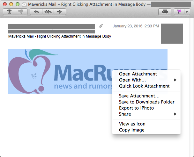Select Quick Look Attachment

pos(146,86)
